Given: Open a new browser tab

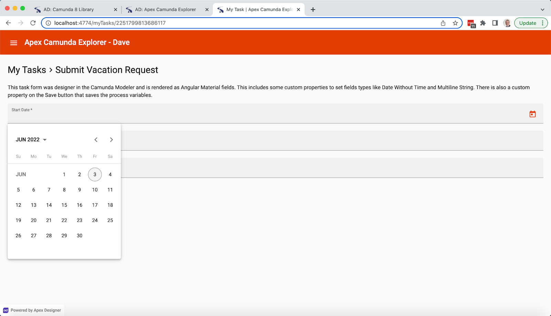Looking at the screenshot, I should tap(313, 10).
